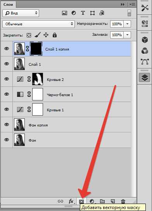This screenshot has height=211, width=152.
Task: Toggle visibility of Кривые 2 layer
Action: 7,79
